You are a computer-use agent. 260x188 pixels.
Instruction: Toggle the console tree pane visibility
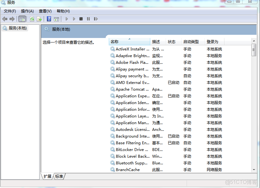click(x=22, y=19)
